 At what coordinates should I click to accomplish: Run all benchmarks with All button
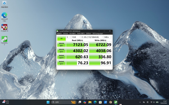(61, 38)
